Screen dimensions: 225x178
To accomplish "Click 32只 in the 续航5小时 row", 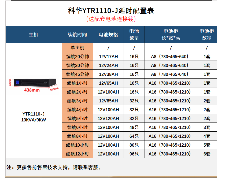I will tap(134, 118).
